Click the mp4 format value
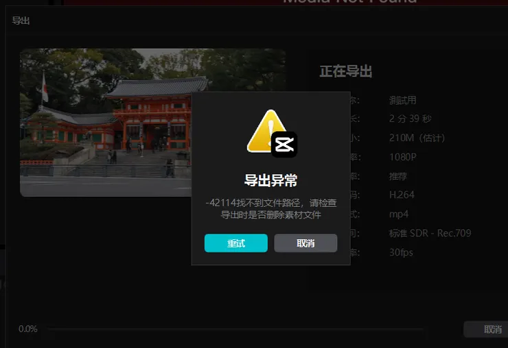508x348 pixels. (x=399, y=214)
